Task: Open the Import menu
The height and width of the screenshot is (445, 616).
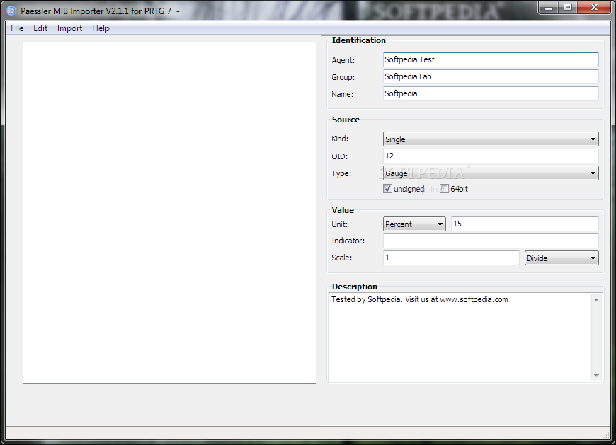Action: [x=69, y=28]
